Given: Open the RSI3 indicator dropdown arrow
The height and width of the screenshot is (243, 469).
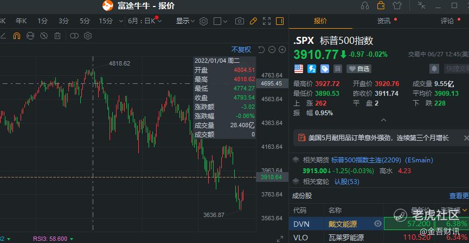Looking at the screenshot, I should (72, 239).
